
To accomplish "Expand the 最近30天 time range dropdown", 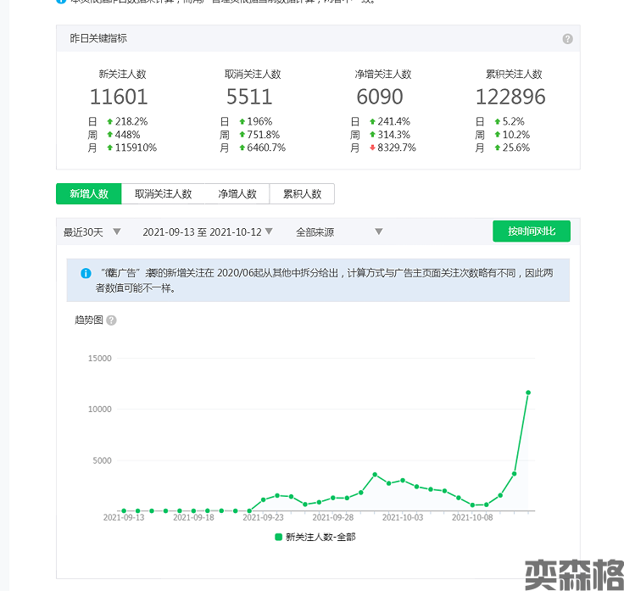I will [x=92, y=231].
